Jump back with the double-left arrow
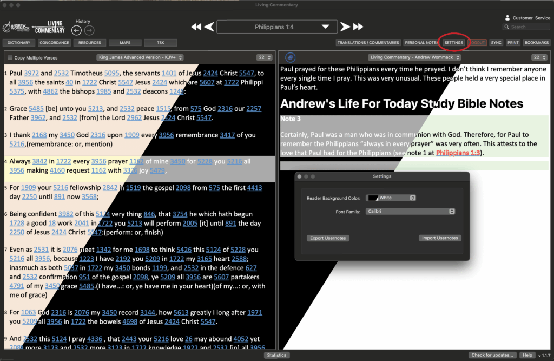 click(x=196, y=27)
